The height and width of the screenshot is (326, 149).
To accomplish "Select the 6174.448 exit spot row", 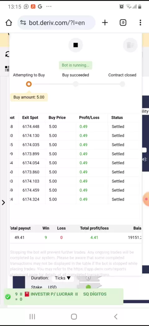I will [x=74, y=127].
